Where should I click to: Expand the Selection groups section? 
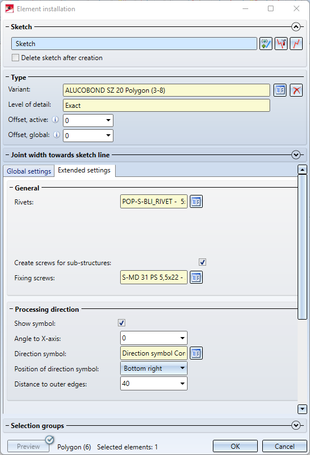[296, 425]
